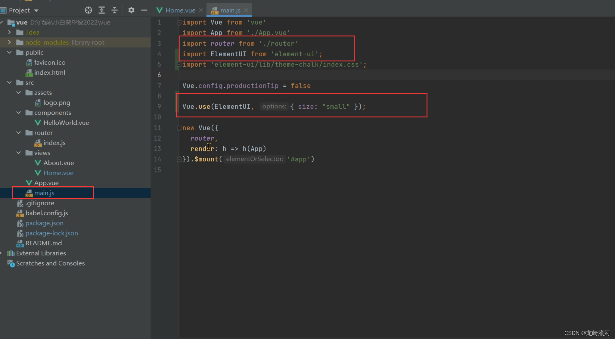
Task: Collapse the public folder
Action: [9, 52]
